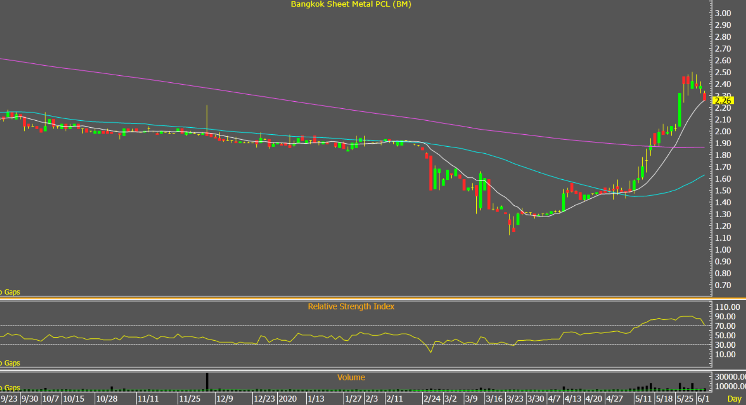Click the 10/7 date on the time axis
The width and height of the screenshot is (746, 405).
click(51, 399)
